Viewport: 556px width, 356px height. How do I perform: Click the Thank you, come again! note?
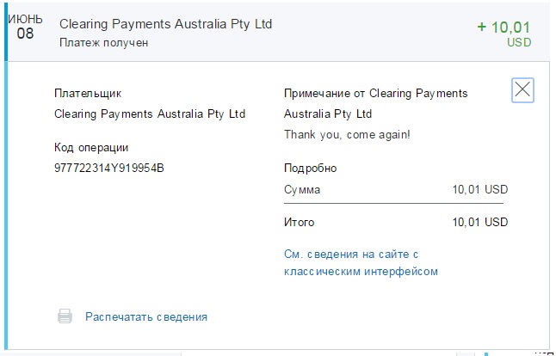pos(347,134)
